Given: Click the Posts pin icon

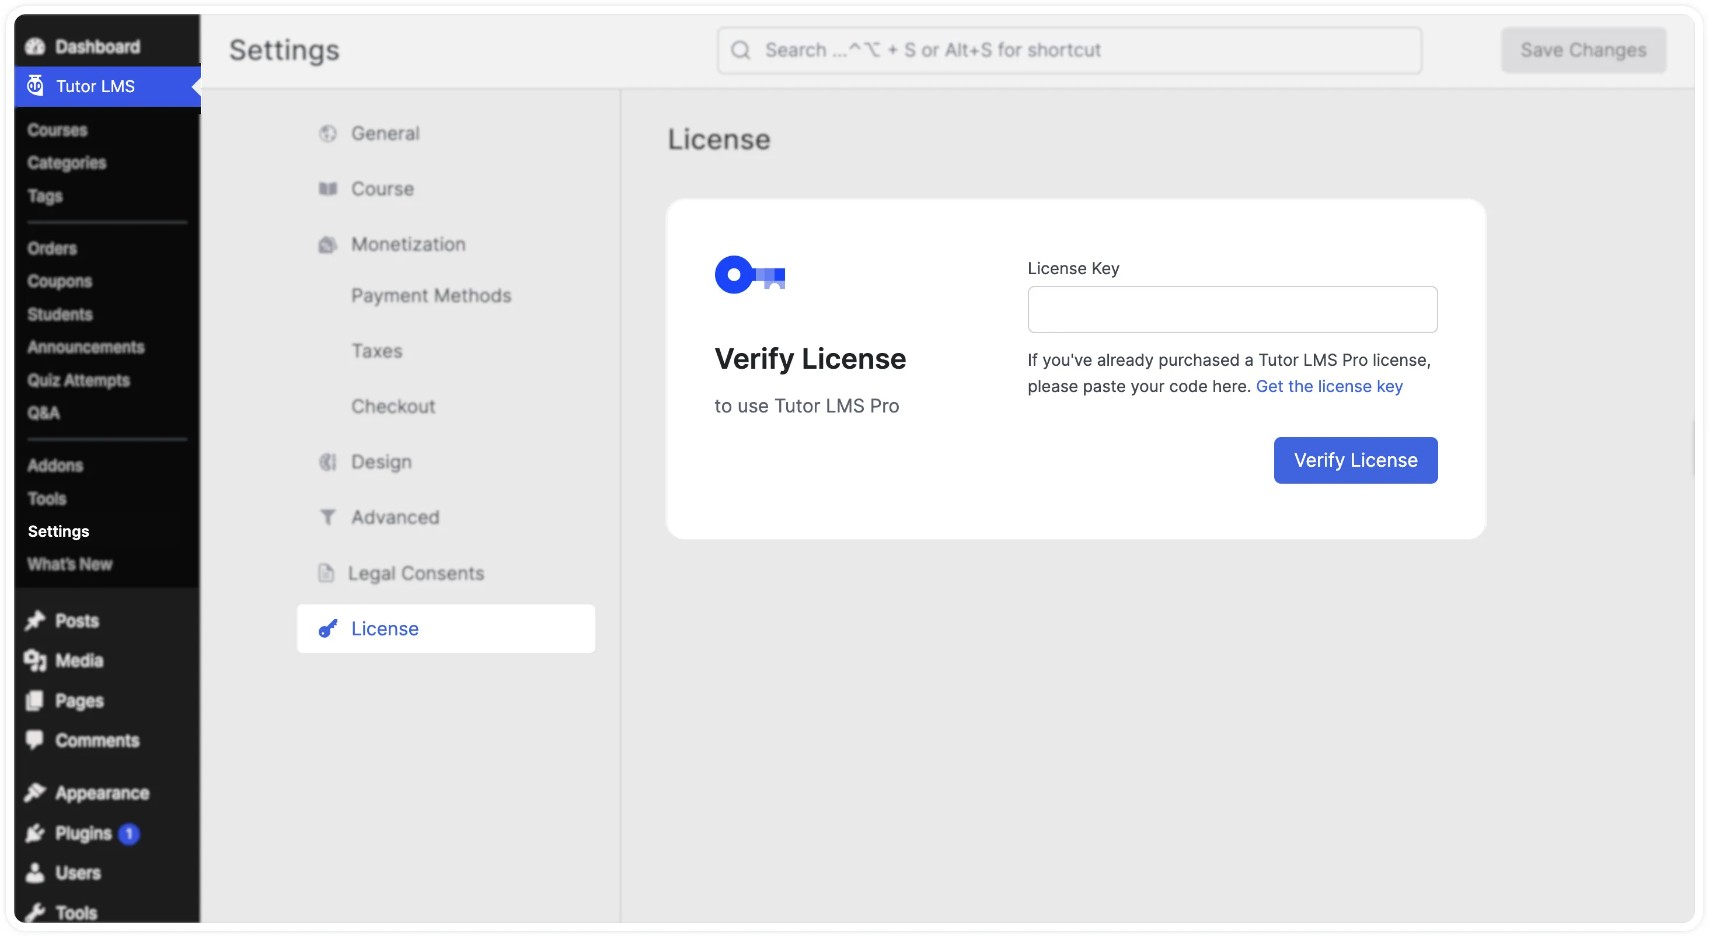Looking at the screenshot, I should (34, 620).
